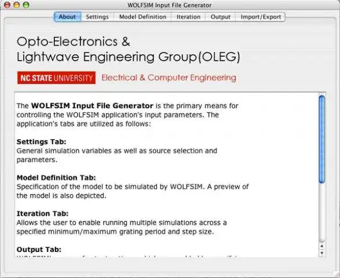The image size is (340, 278).
Task: Click the Model Definition Tab: heading
Action: [56, 178]
